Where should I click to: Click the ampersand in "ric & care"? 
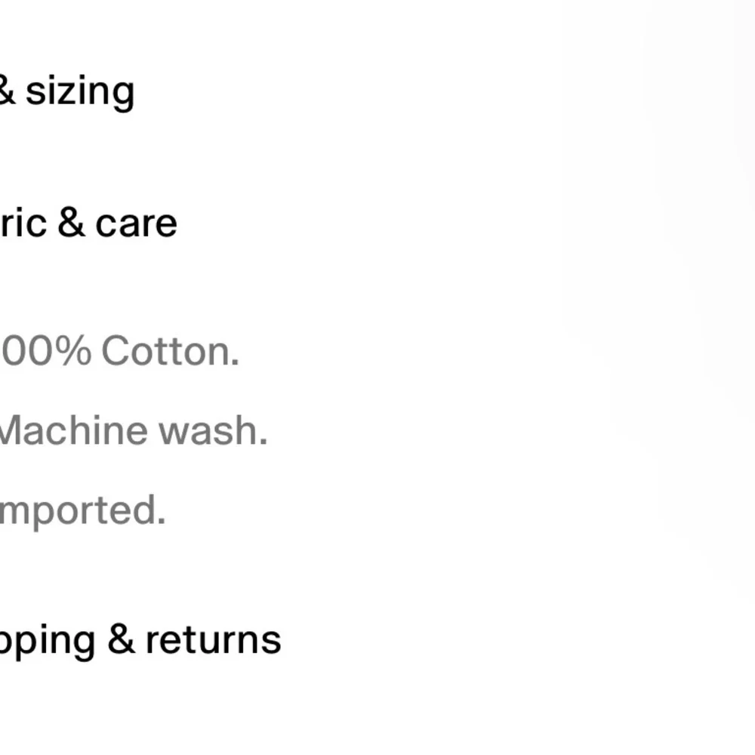(x=71, y=223)
